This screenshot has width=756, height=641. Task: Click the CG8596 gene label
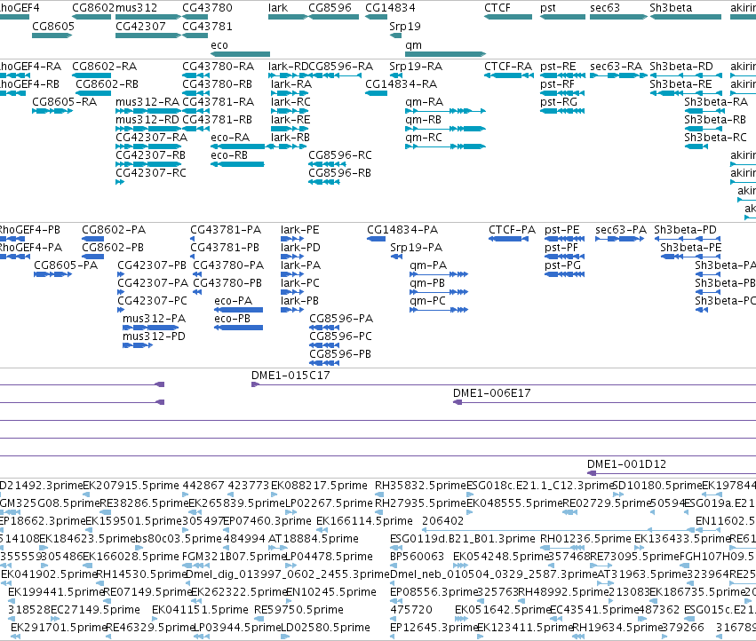click(330, 8)
